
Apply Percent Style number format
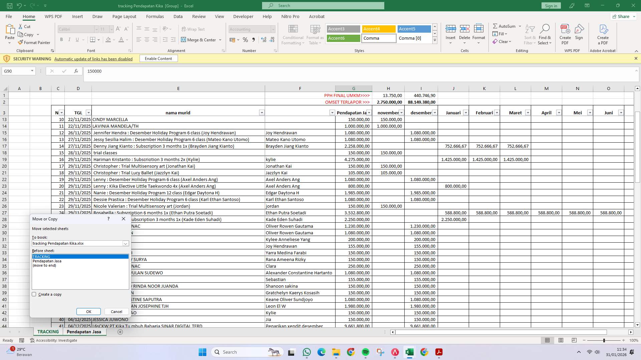(x=245, y=40)
